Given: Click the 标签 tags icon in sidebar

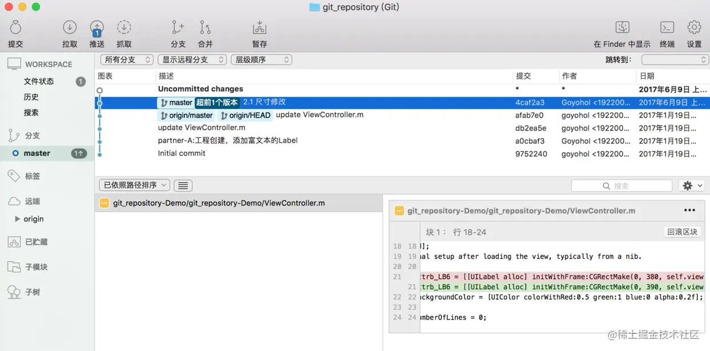Looking at the screenshot, I should coord(14,176).
